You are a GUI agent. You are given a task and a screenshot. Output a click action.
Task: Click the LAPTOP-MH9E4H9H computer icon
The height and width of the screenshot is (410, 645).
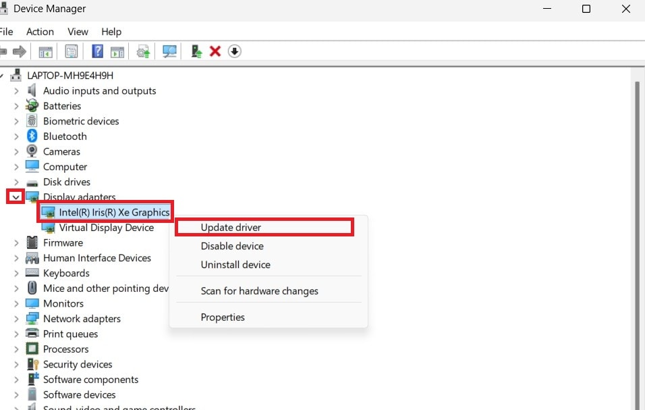pyautogui.click(x=16, y=76)
